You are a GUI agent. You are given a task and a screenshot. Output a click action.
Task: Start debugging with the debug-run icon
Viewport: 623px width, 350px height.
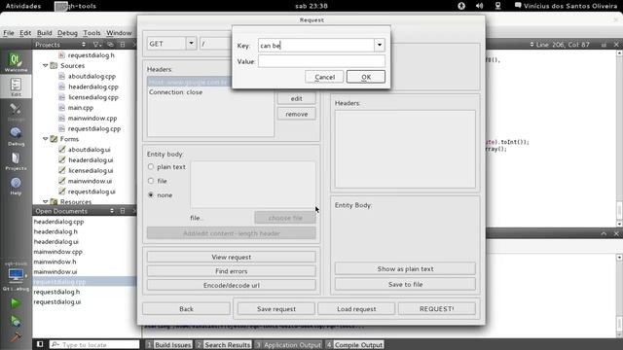point(16,321)
